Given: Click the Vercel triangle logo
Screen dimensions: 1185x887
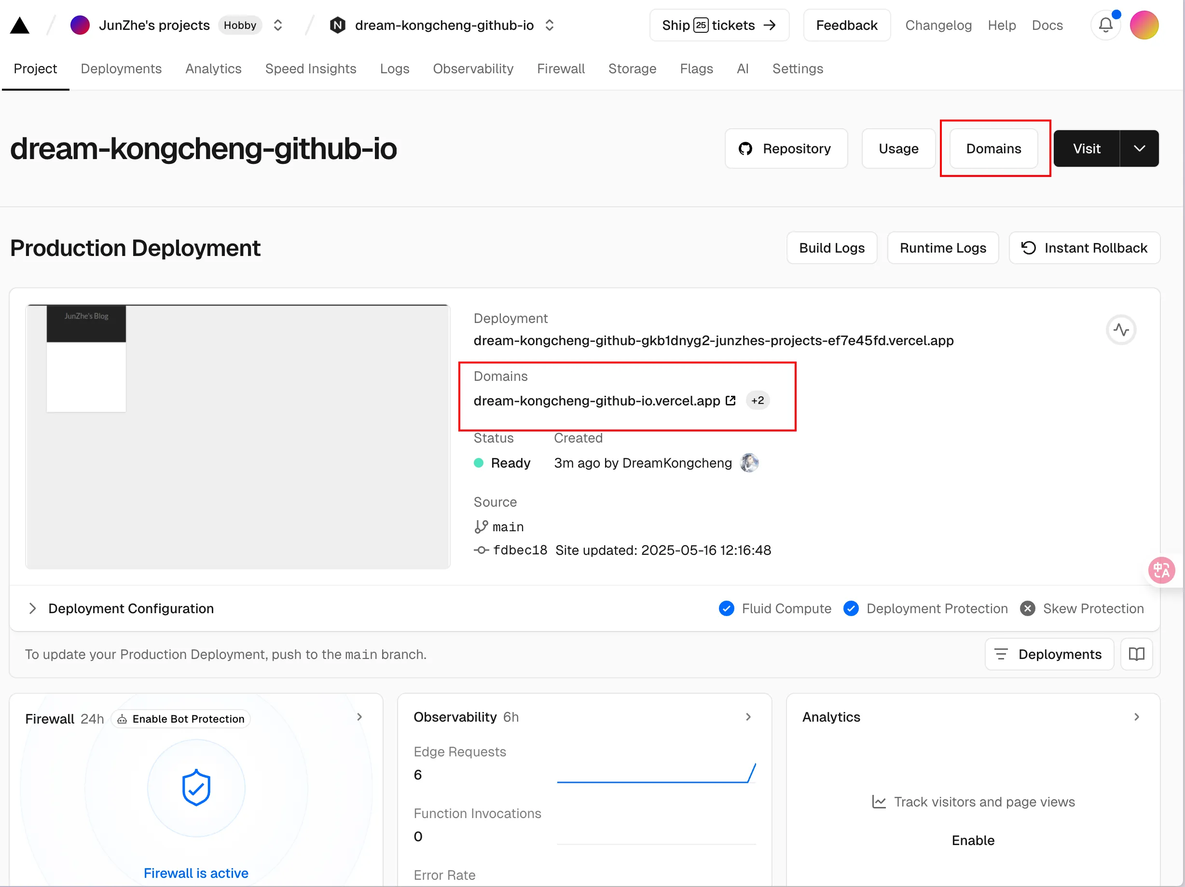Looking at the screenshot, I should point(20,25).
